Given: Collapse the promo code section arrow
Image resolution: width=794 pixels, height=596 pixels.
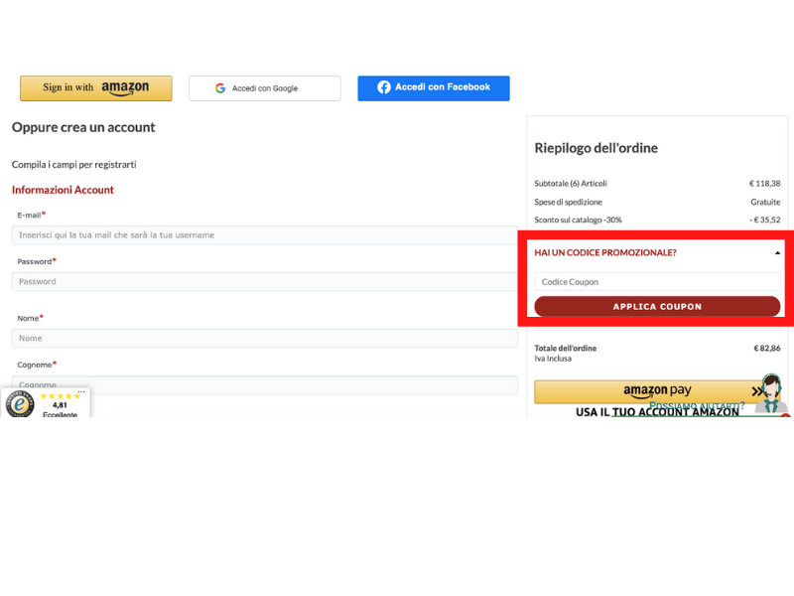Looking at the screenshot, I should [777, 253].
